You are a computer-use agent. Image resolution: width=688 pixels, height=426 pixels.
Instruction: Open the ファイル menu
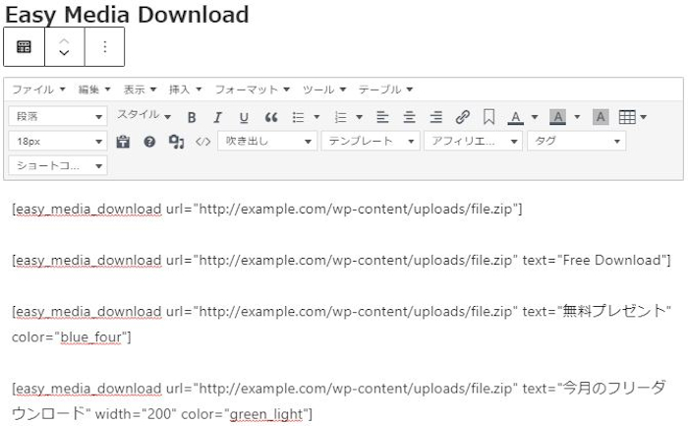click(38, 90)
